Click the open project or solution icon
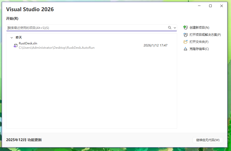The image size is (231, 151). [186, 35]
